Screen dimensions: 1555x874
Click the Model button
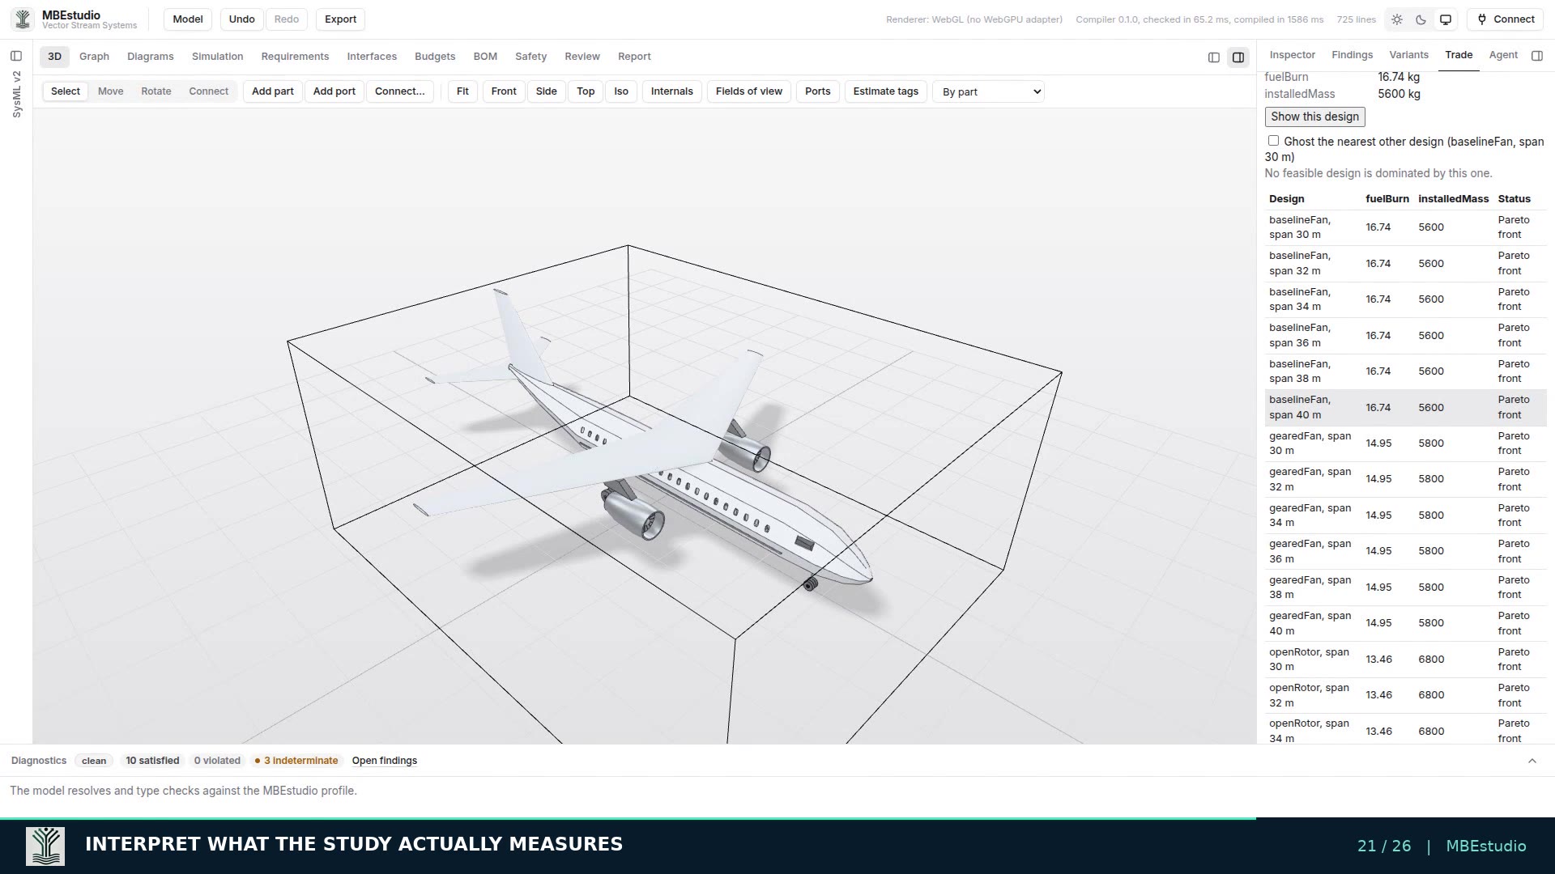coord(188,19)
